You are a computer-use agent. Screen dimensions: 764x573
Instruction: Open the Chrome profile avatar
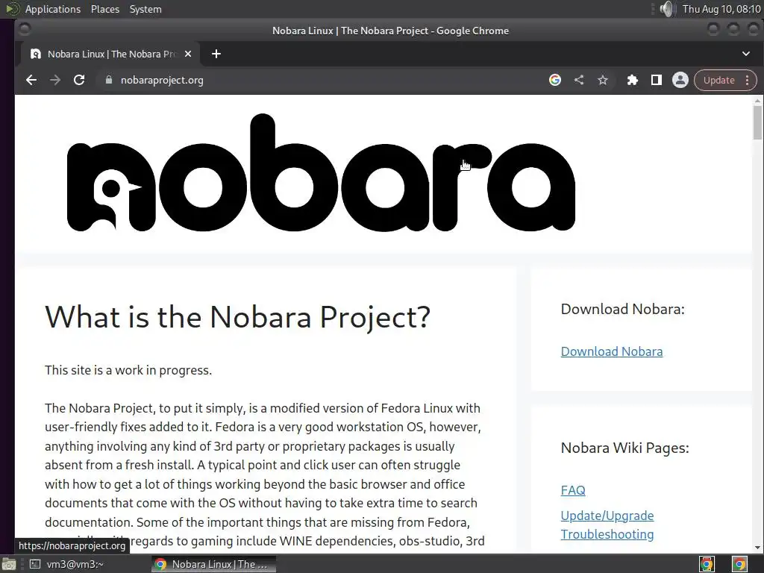(680, 80)
